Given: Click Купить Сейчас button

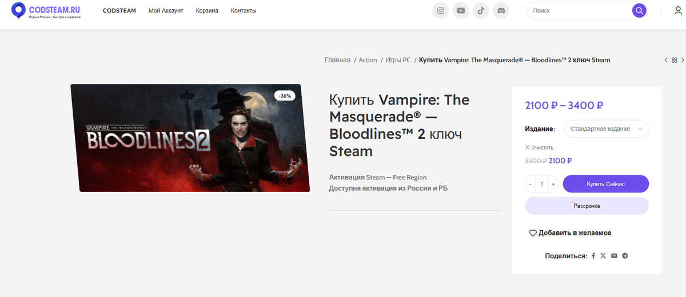Looking at the screenshot, I should click(x=606, y=184).
